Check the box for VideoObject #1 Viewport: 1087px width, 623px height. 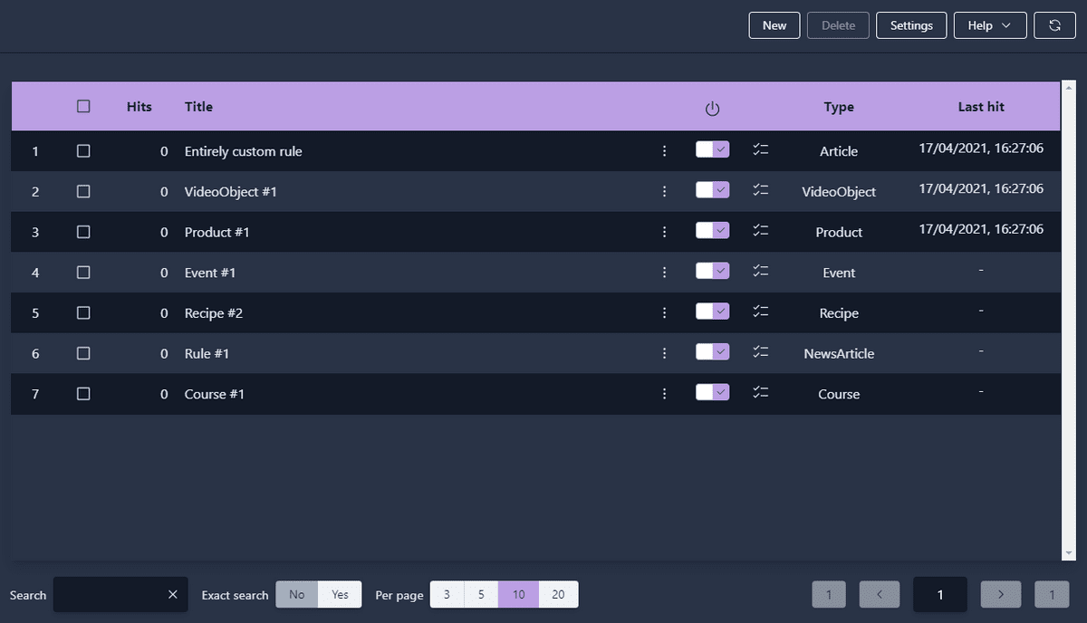(83, 192)
